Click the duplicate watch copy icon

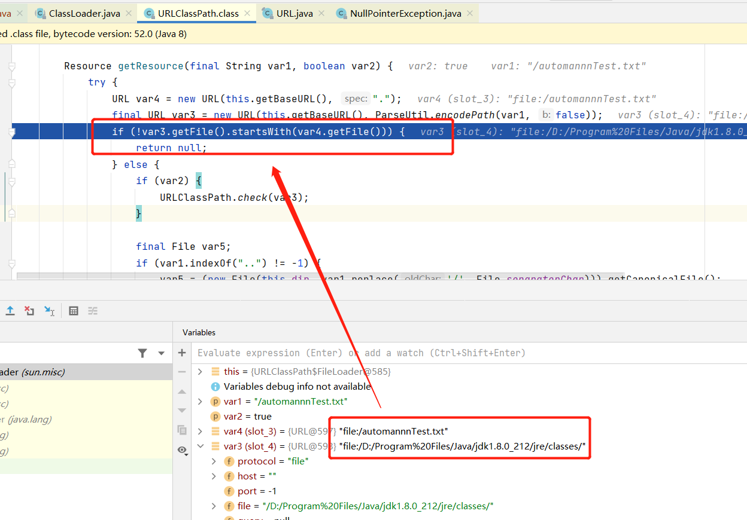coord(182,430)
